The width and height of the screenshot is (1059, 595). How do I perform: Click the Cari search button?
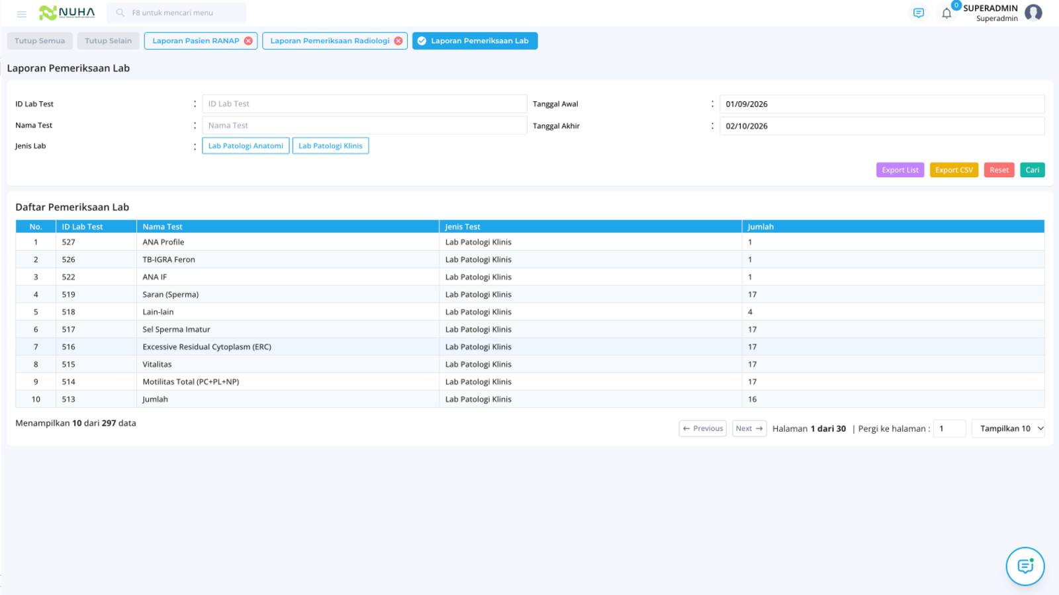(1032, 170)
